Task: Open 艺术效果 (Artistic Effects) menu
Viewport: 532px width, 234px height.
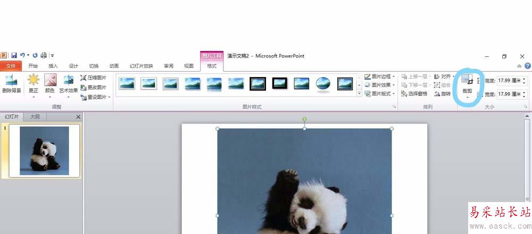Action: click(x=69, y=86)
